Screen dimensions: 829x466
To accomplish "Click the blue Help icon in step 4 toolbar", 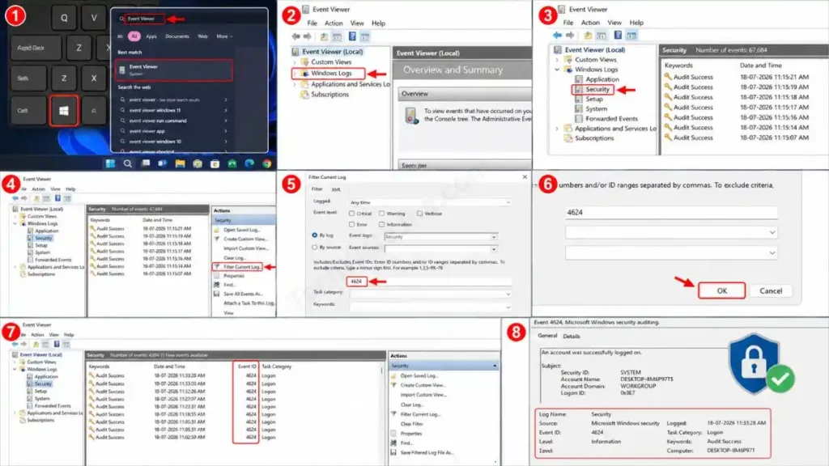I will coord(57,198).
